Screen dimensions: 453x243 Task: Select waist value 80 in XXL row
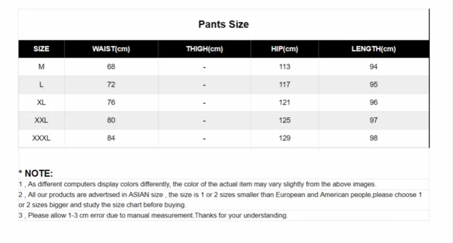111,120
